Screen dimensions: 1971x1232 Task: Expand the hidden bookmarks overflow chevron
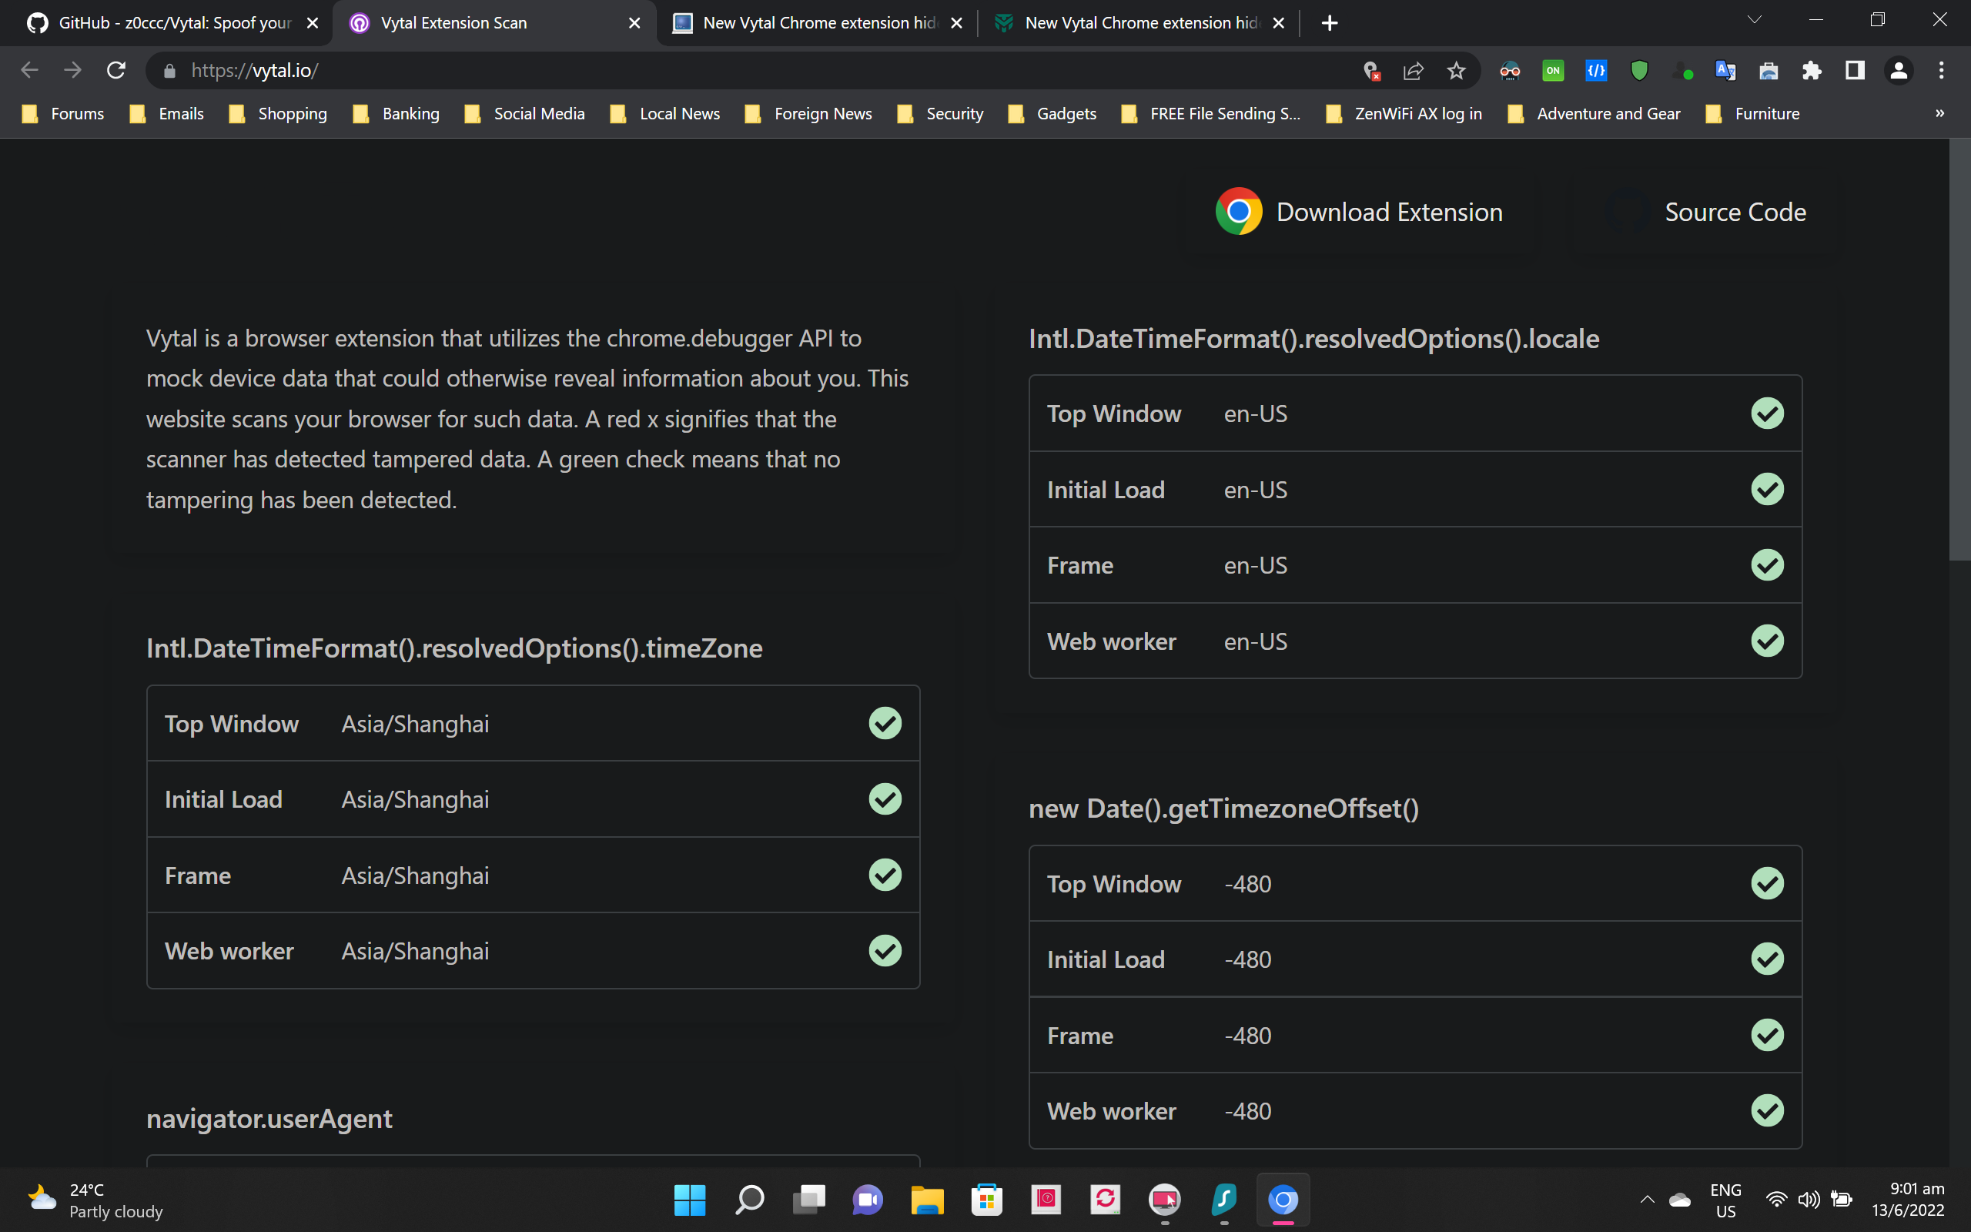tap(1939, 113)
